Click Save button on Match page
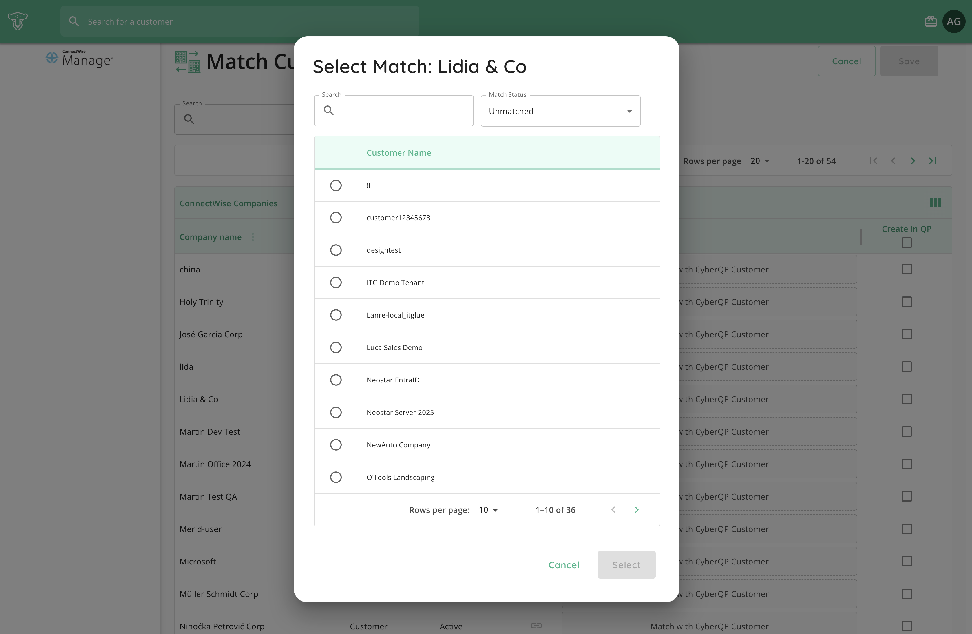972x634 pixels. [x=909, y=61]
